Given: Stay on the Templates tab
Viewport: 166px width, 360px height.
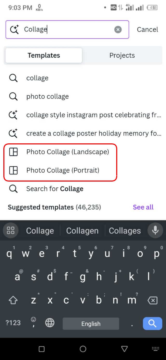Looking at the screenshot, I should (x=44, y=55).
